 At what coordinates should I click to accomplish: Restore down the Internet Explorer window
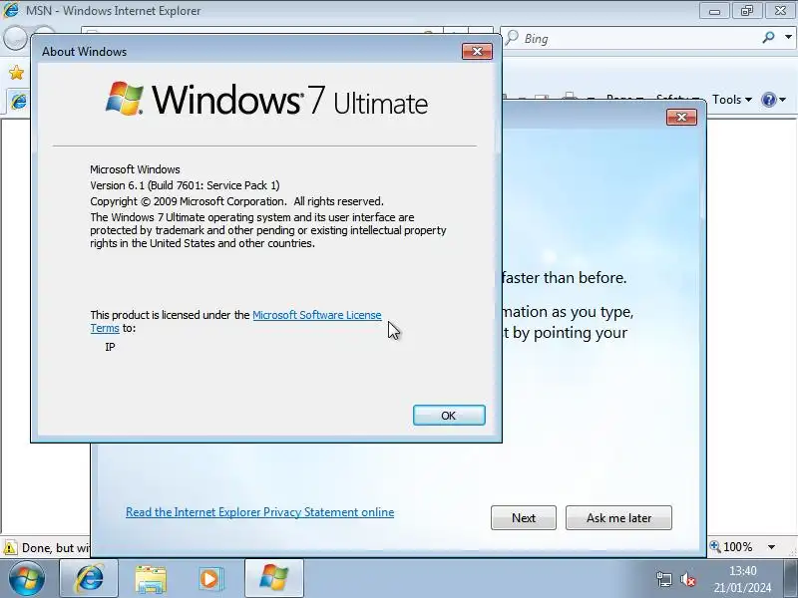click(x=746, y=11)
